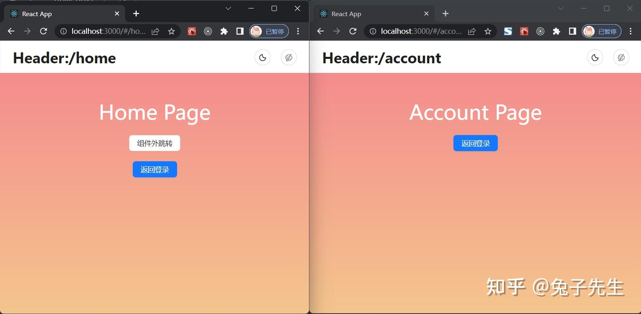View site information in account window address bar
This screenshot has height=314, width=641.
point(373,31)
